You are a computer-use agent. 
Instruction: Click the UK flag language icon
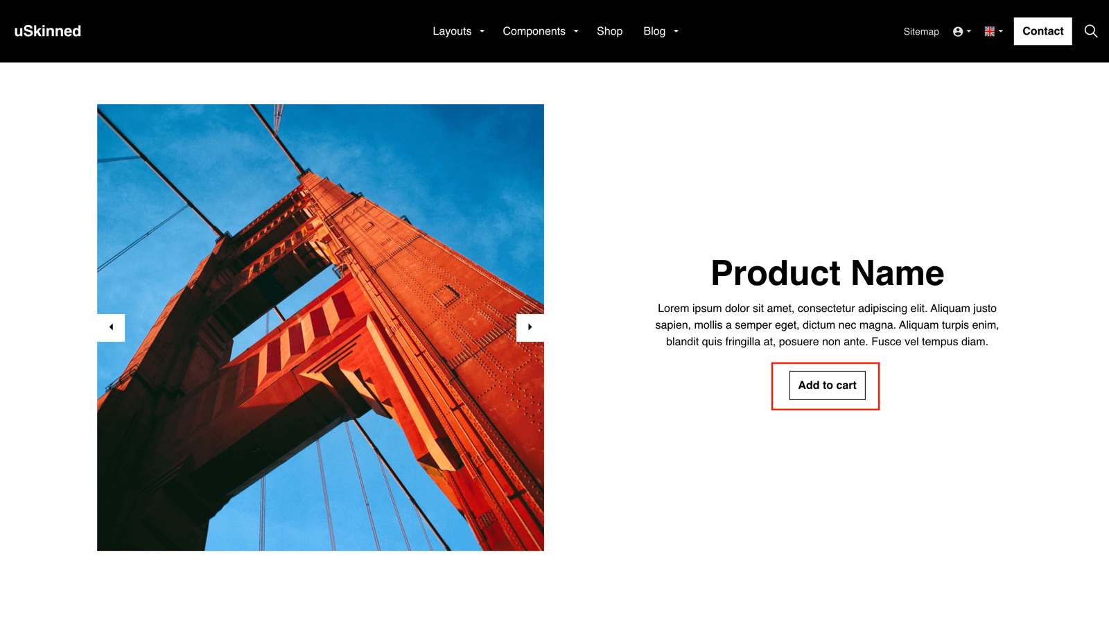(989, 31)
